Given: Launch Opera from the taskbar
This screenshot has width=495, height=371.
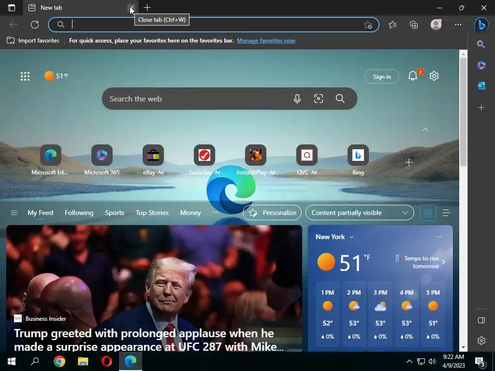Looking at the screenshot, I should [x=107, y=361].
